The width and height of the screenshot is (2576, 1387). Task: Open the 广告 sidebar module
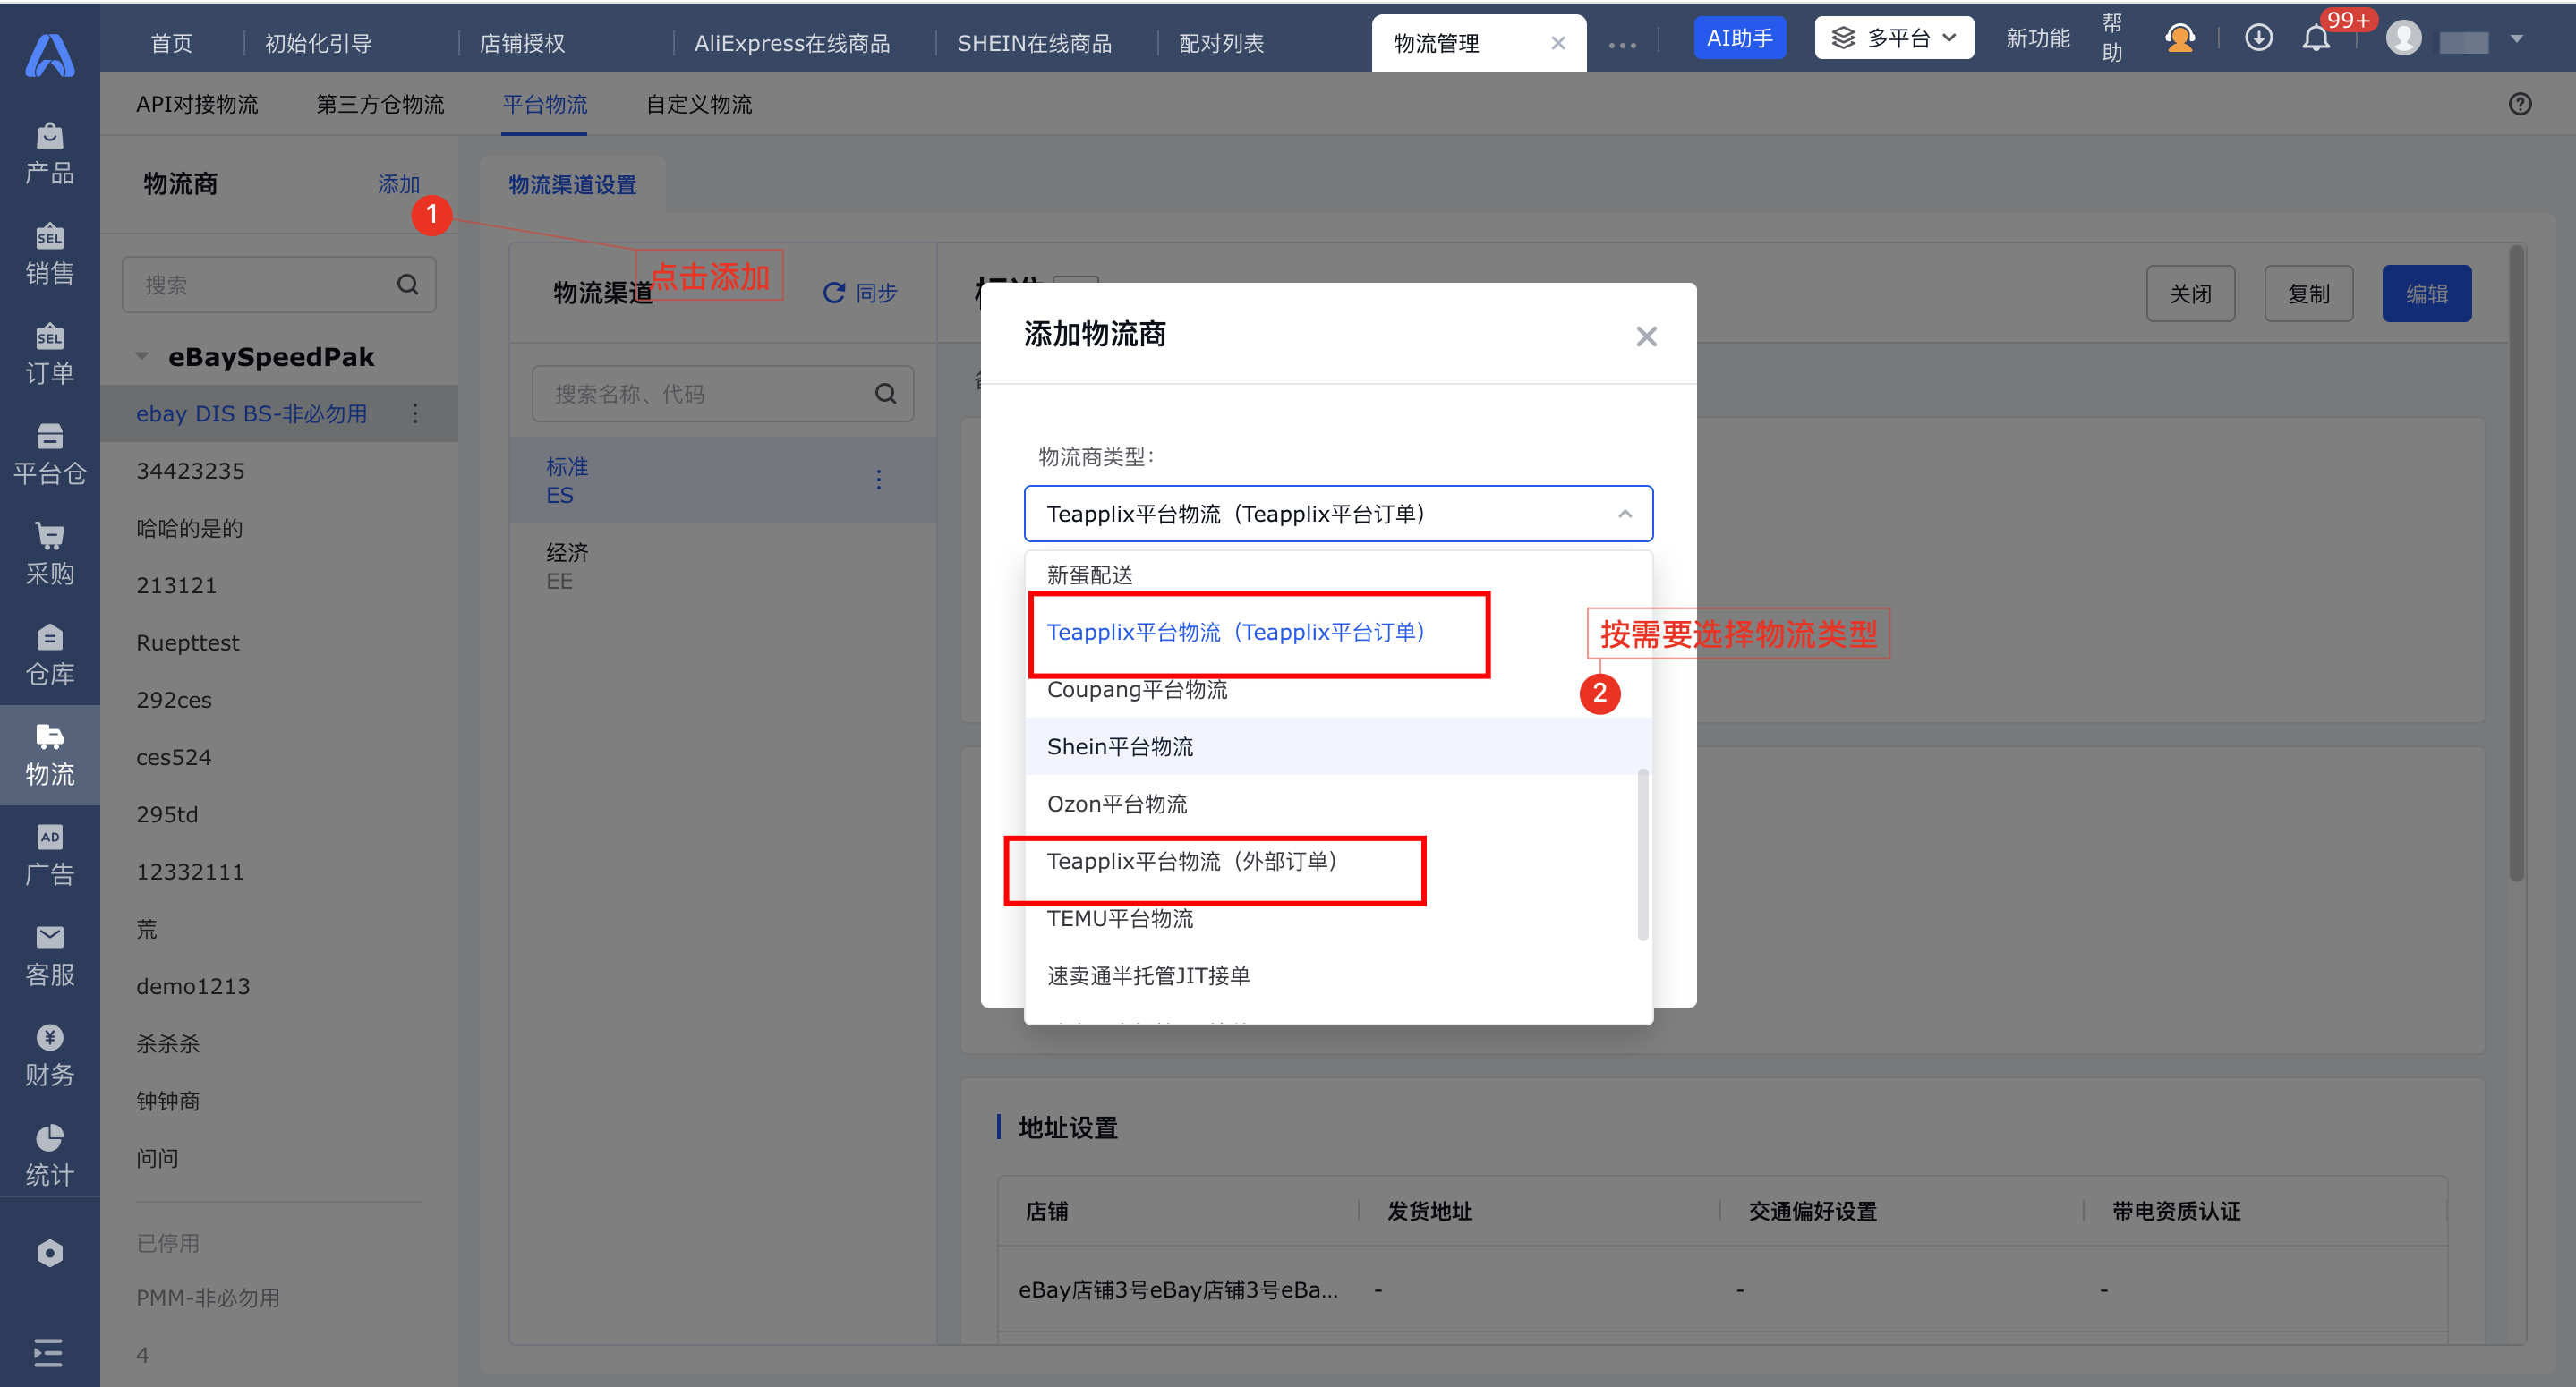(x=49, y=855)
